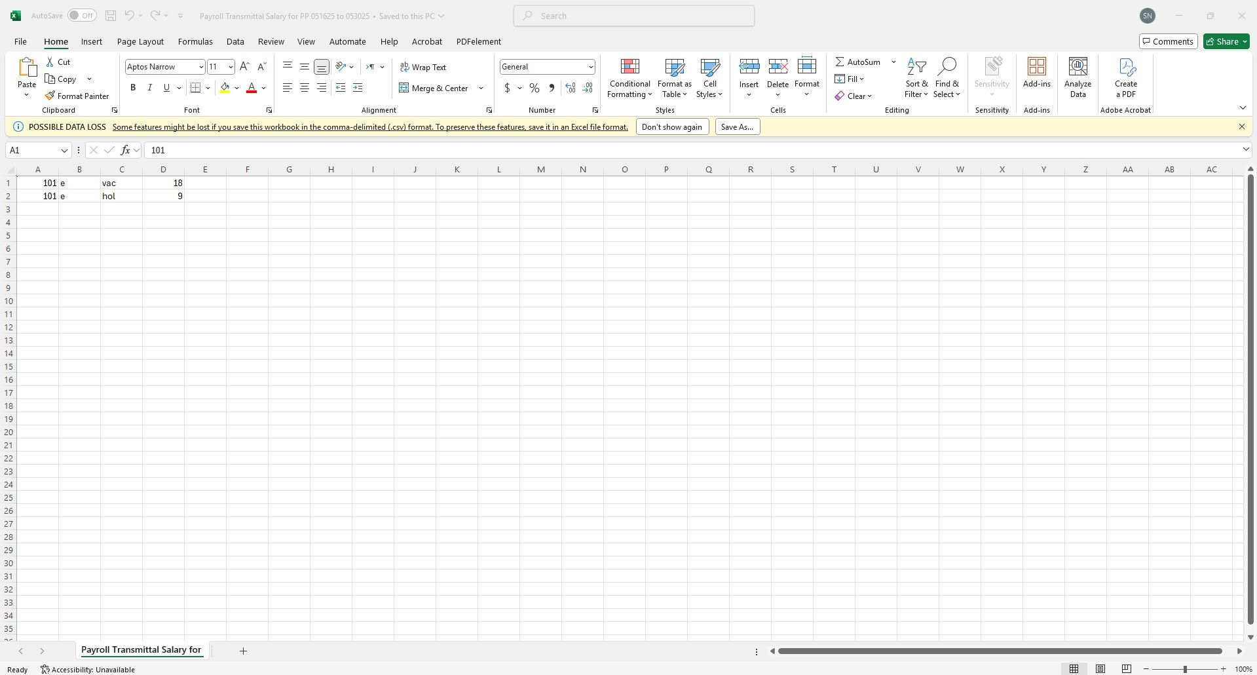This screenshot has height=675, width=1257.
Task: Click Create a PDF Acrobat icon
Action: [x=1125, y=78]
